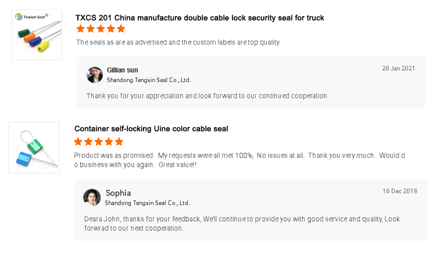
Task: Click the 28 Jan 2021 reply date
Action: [x=398, y=68]
